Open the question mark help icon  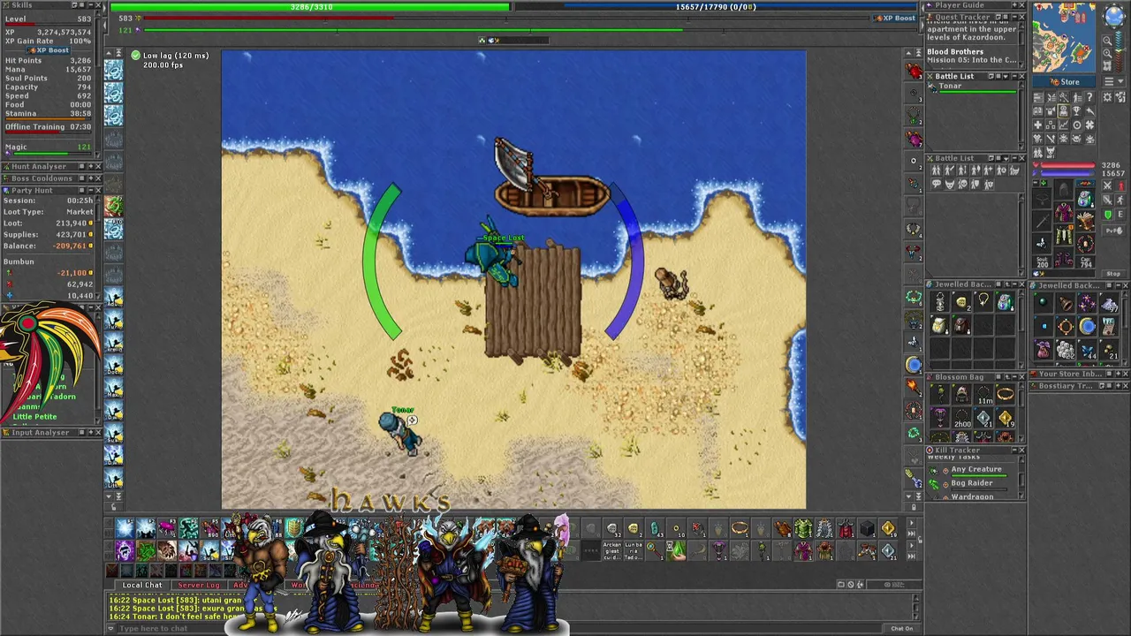[1089, 97]
